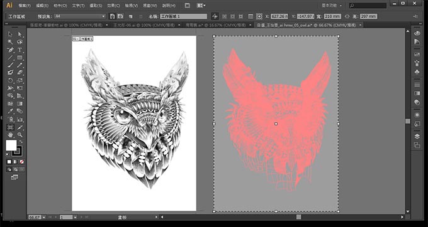Select the Free Transform tool
This screenshot has width=428, height=227.
(20, 88)
